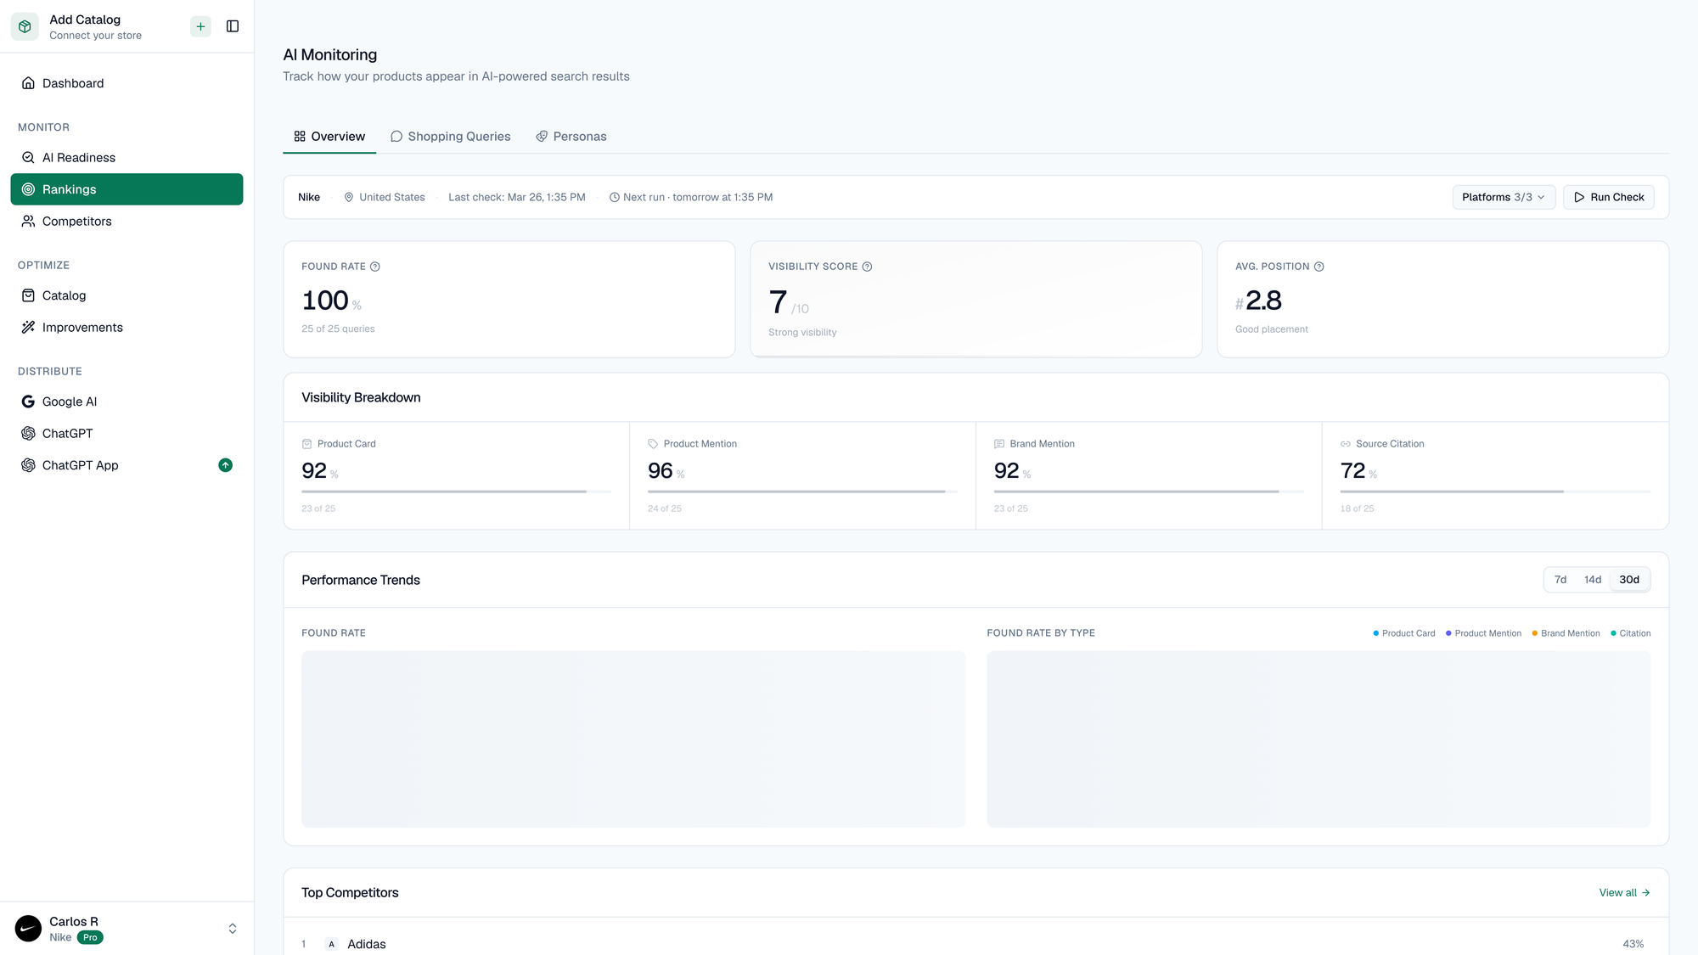Click the Found Rate chart area
This screenshot has width=1698, height=955.
[x=633, y=739]
